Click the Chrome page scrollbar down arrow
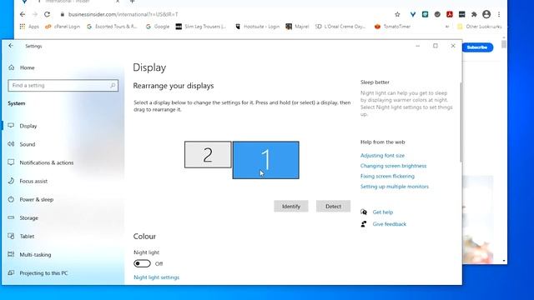This screenshot has width=534, height=300. coord(504,261)
